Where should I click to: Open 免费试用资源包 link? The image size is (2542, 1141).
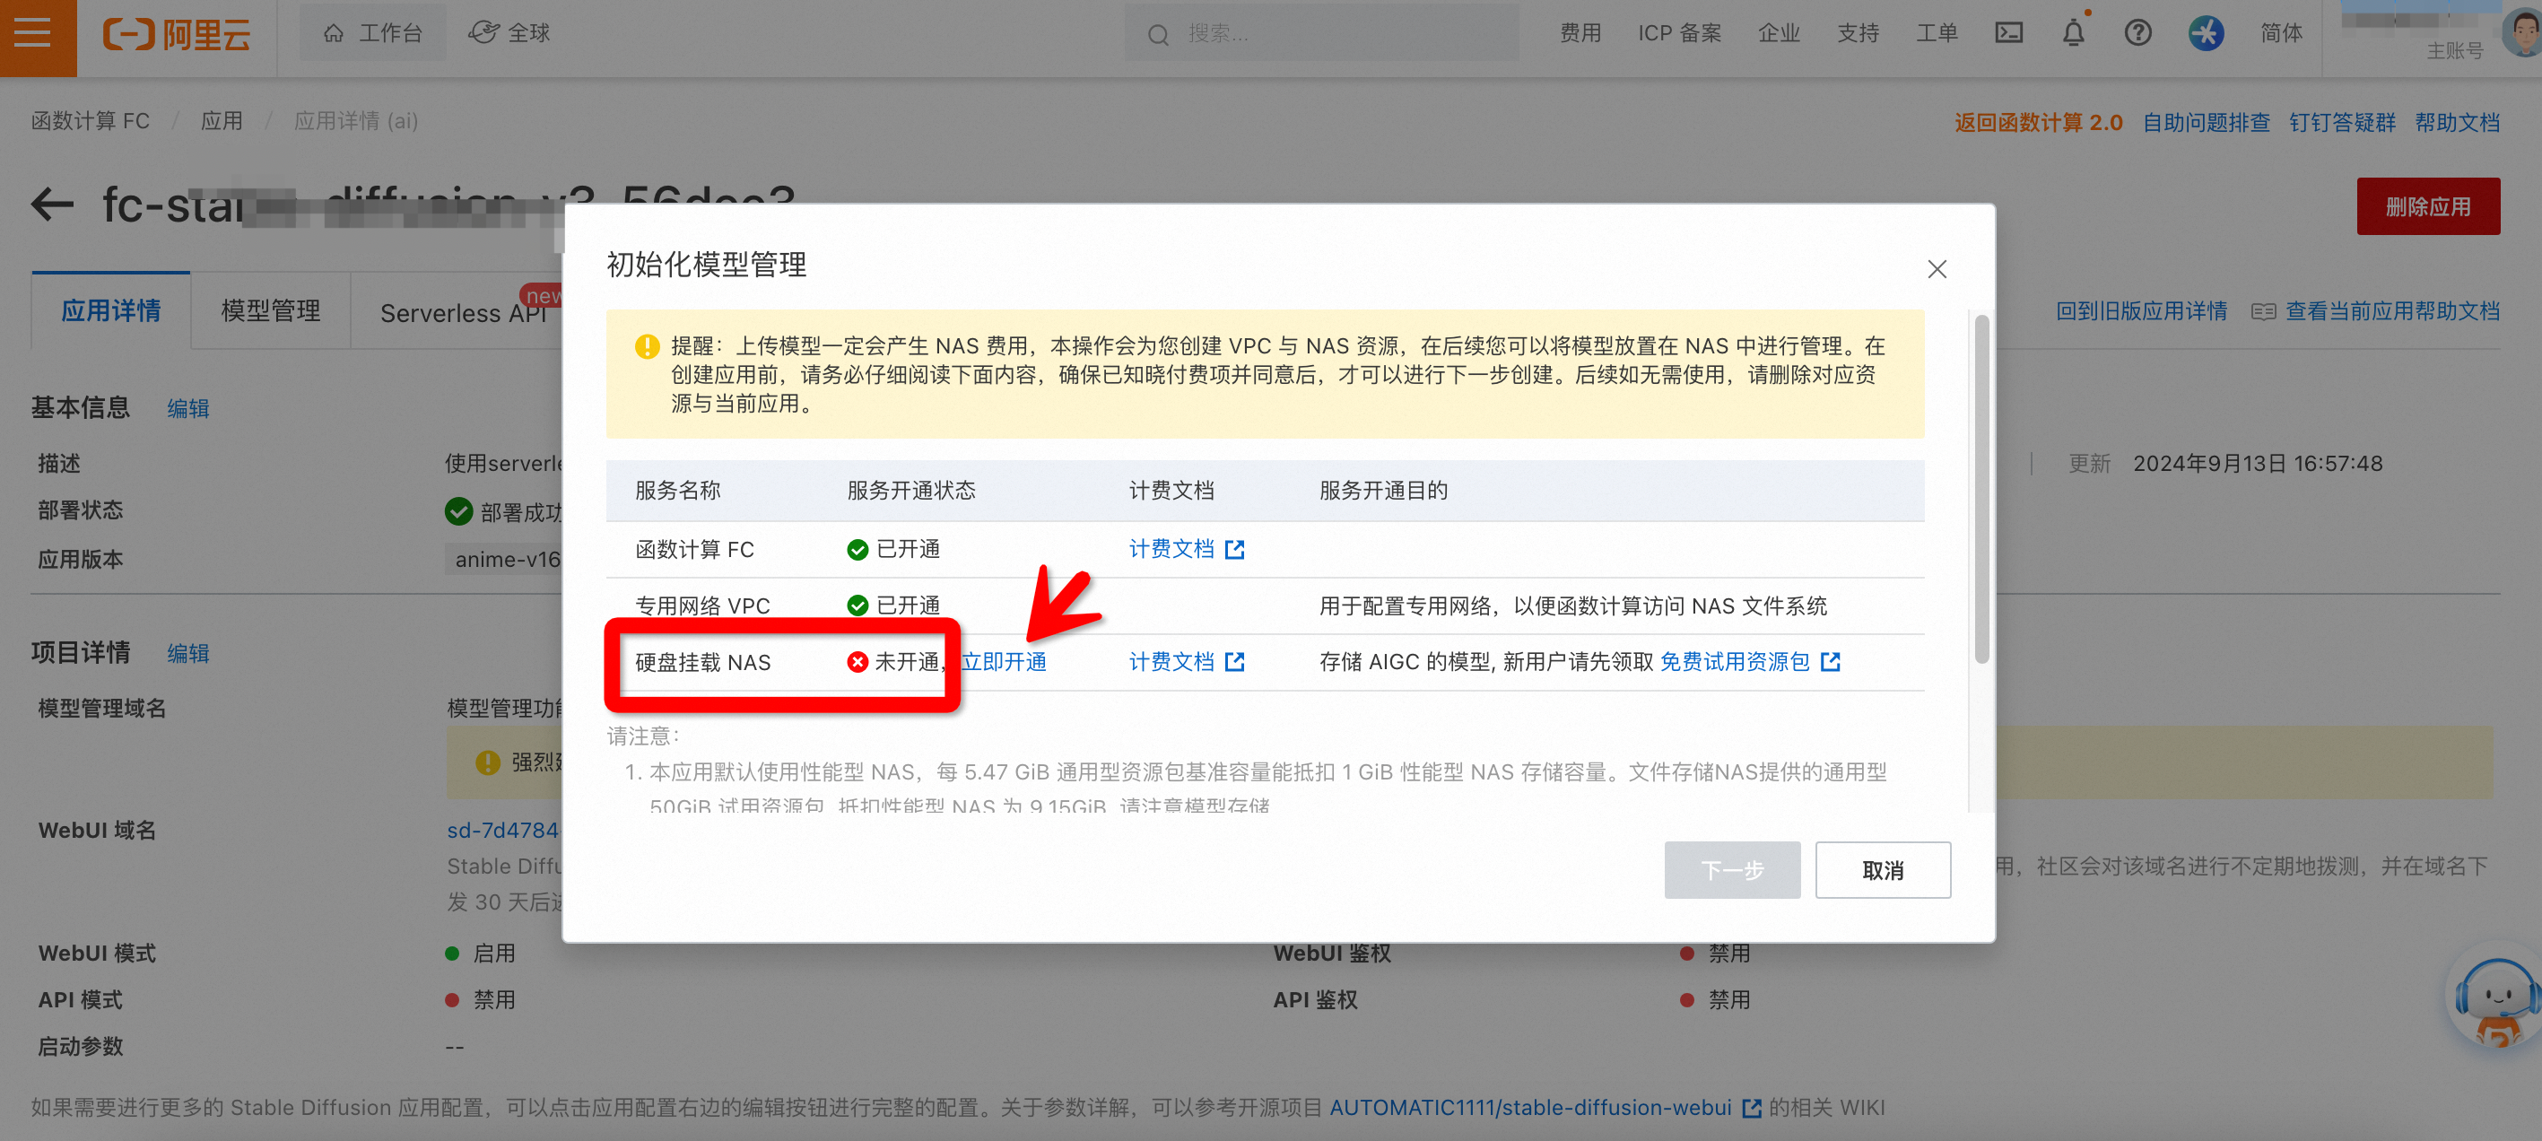point(1735,661)
